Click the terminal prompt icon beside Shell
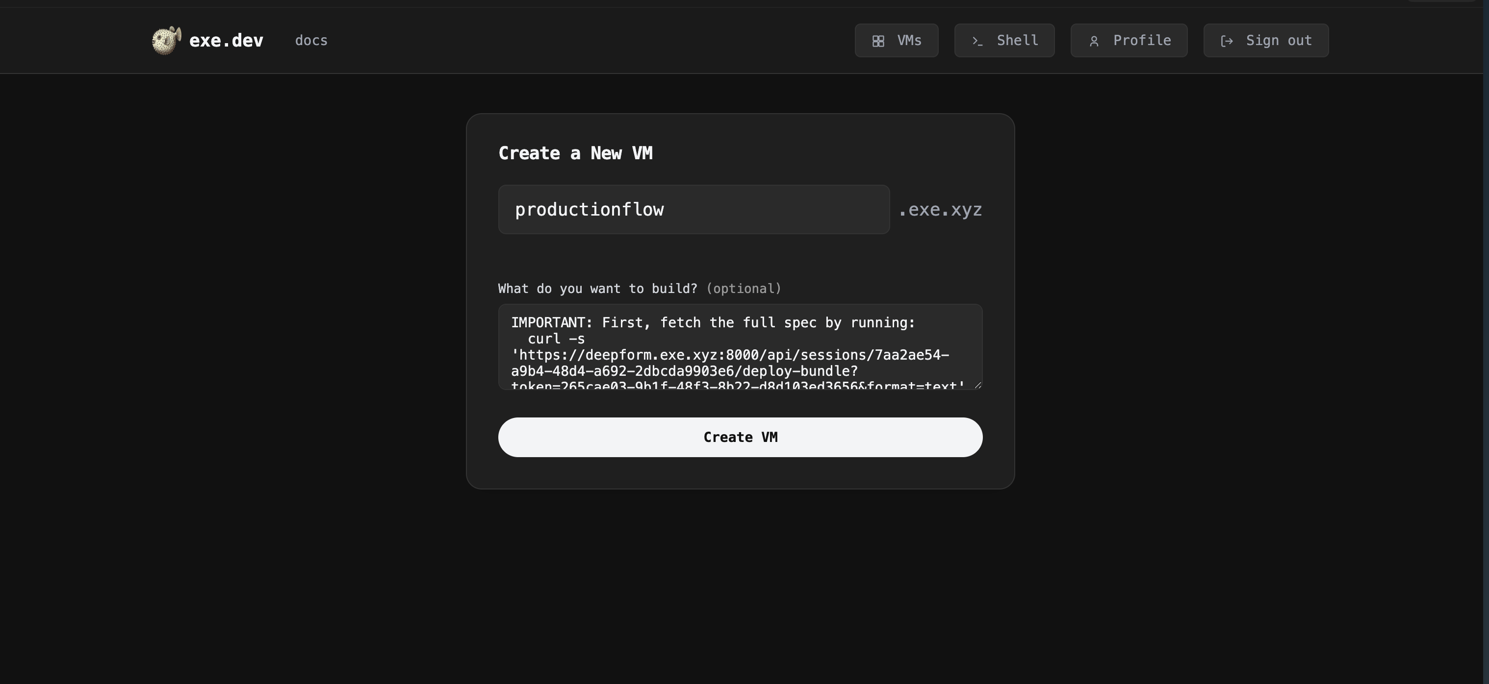 click(x=977, y=41)
